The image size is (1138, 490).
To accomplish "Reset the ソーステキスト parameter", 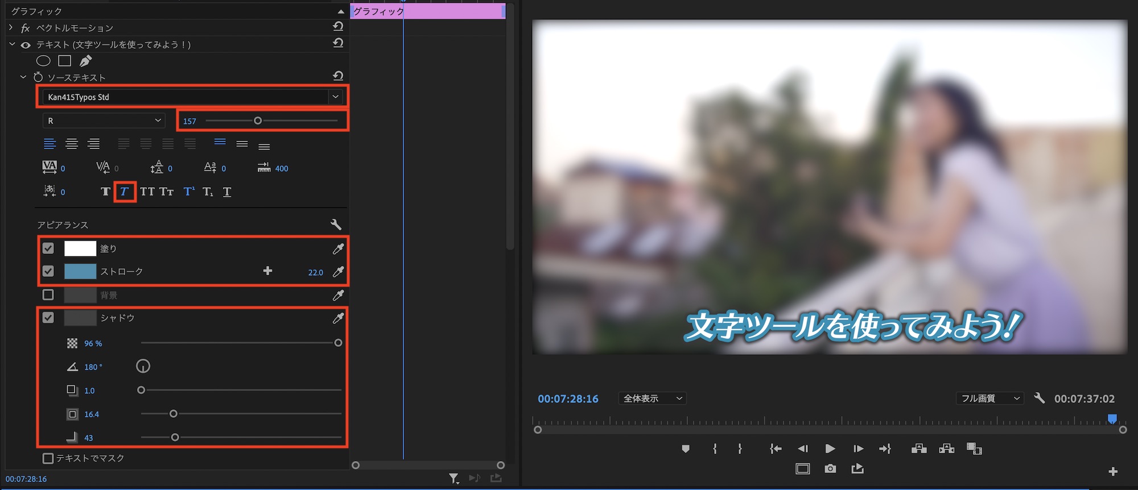I will (338, 76).
